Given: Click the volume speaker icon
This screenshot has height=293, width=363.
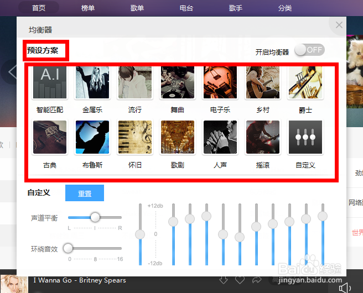Looking at the screenshot, I should pyautogui.click(x=345, y=288).
